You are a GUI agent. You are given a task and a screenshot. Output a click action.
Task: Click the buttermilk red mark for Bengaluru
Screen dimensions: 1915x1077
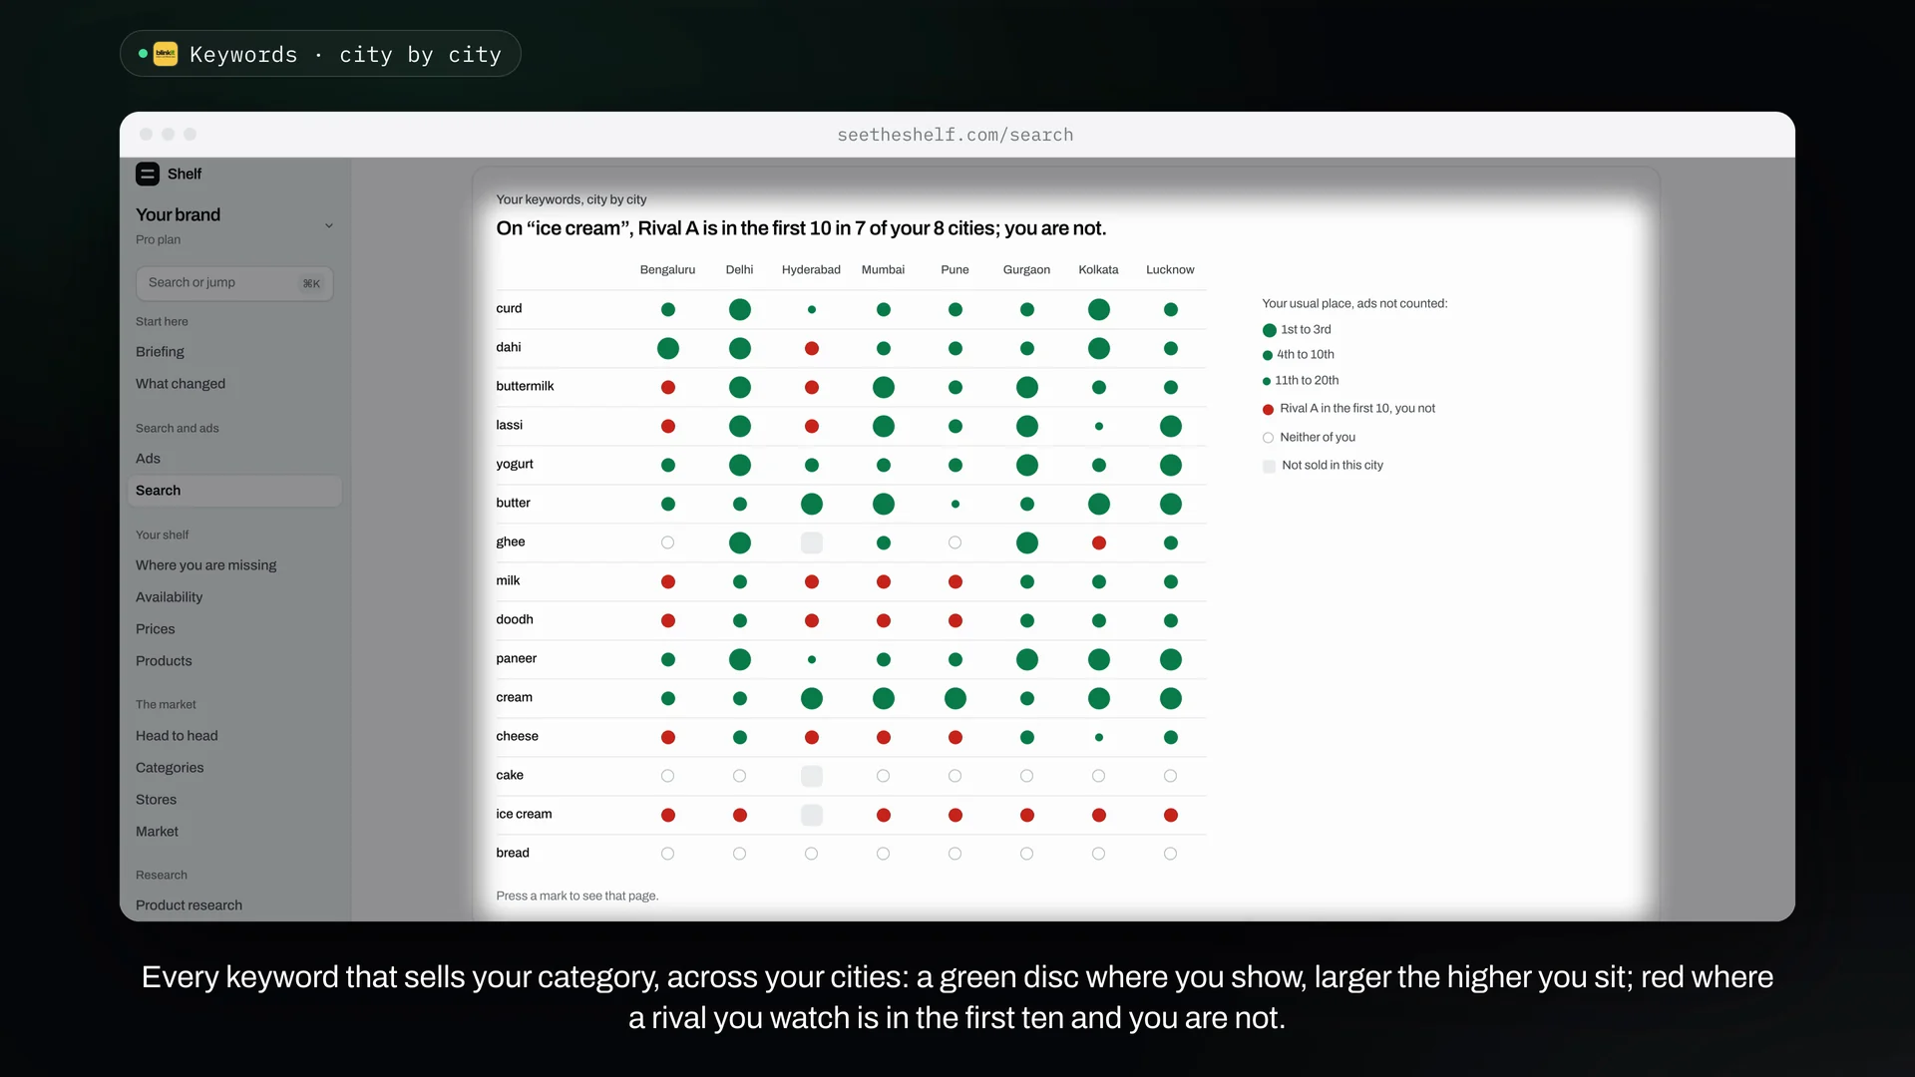point(668,387)
